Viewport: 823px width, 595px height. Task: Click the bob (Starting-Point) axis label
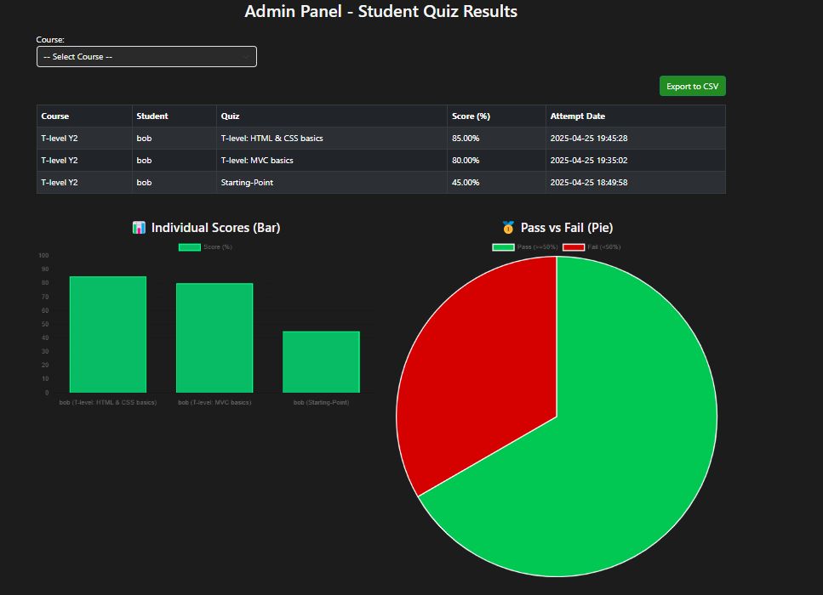point(321,403)
